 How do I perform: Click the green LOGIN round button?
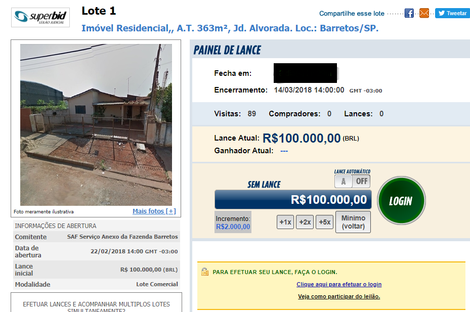click(401, 201)
